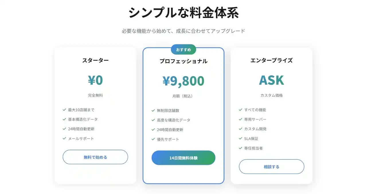
Task: Select the プロフェッショナル plan title
Action: 183,61
